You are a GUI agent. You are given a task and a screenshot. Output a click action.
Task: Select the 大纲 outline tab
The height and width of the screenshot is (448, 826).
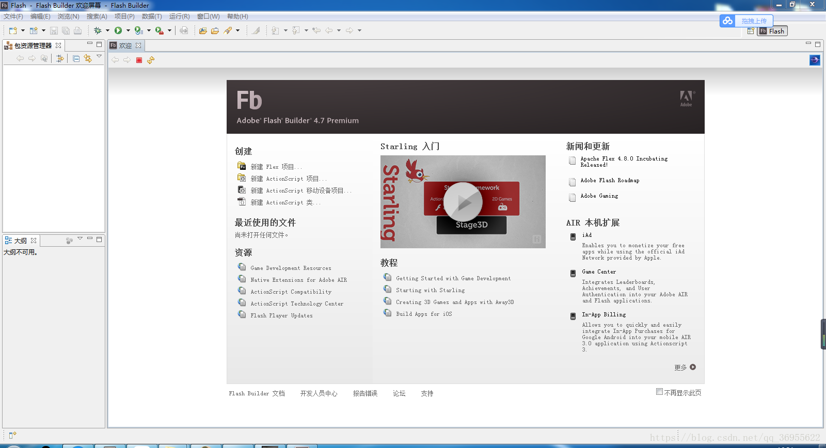pyautogui.click(x=20, y=241)
